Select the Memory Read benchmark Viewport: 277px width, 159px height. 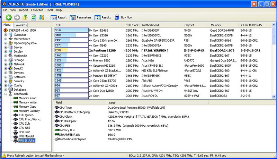click(27, 98)
